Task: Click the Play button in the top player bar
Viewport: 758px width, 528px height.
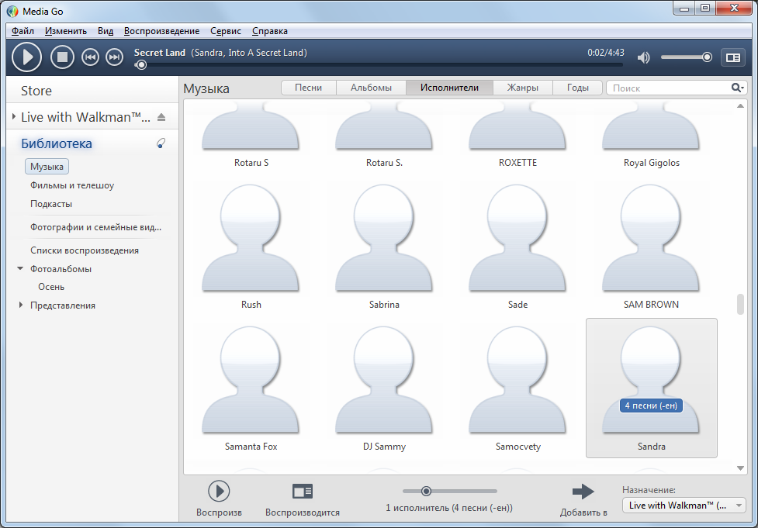Action: 26,57
